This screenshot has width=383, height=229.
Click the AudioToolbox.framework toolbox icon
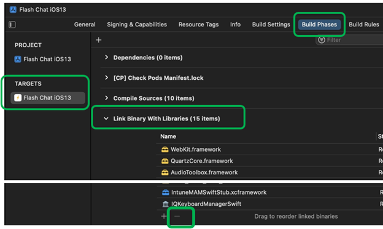click(165, 173)
